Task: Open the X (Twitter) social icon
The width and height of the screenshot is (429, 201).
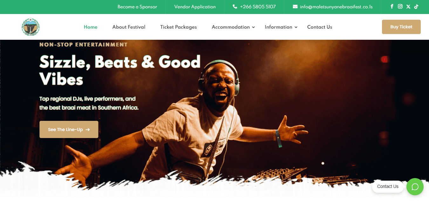Action: 408,7
